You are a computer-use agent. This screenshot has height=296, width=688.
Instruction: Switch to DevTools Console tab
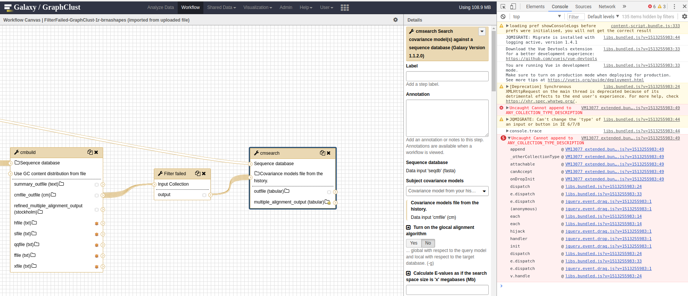tap(560, 7)
